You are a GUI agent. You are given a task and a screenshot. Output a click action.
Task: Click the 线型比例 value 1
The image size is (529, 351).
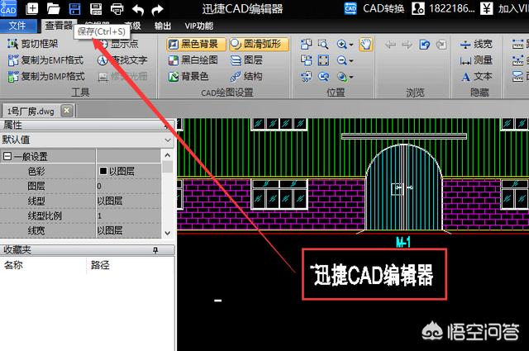pyautogui.click(x=129, y=216)
